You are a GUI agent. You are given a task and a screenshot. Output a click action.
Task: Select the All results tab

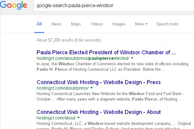point(39,24)
